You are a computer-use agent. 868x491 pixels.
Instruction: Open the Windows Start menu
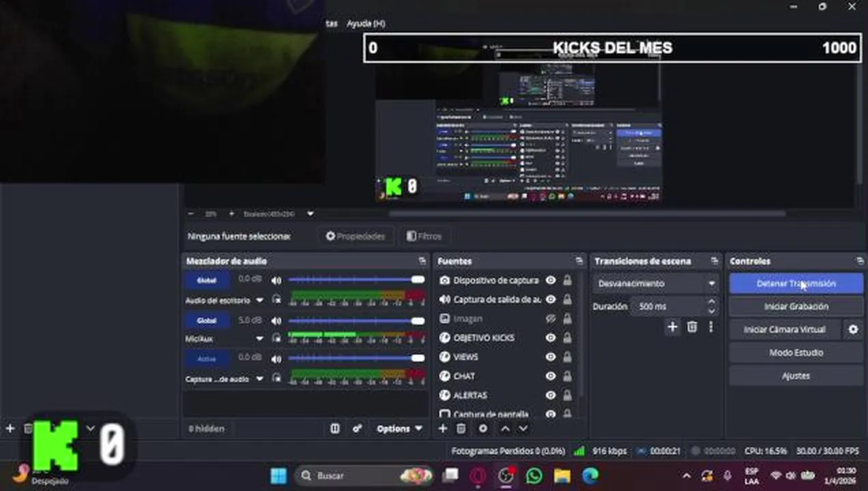click(278, 475)
